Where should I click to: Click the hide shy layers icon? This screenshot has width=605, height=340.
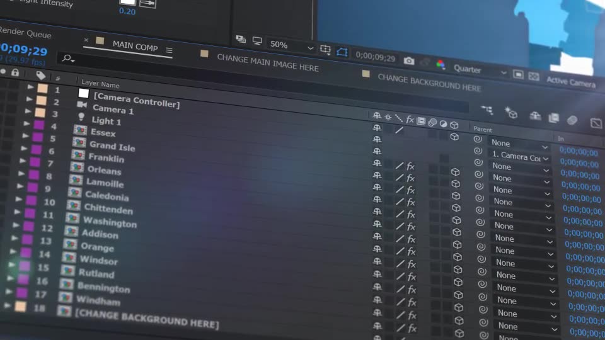click(535, 115)
